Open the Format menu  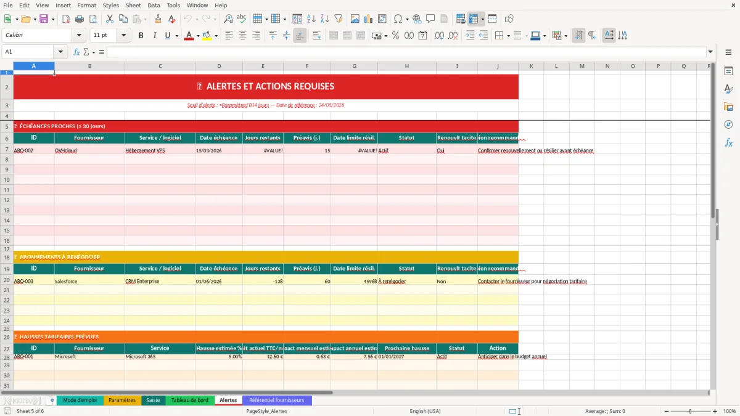coord(86,5)
